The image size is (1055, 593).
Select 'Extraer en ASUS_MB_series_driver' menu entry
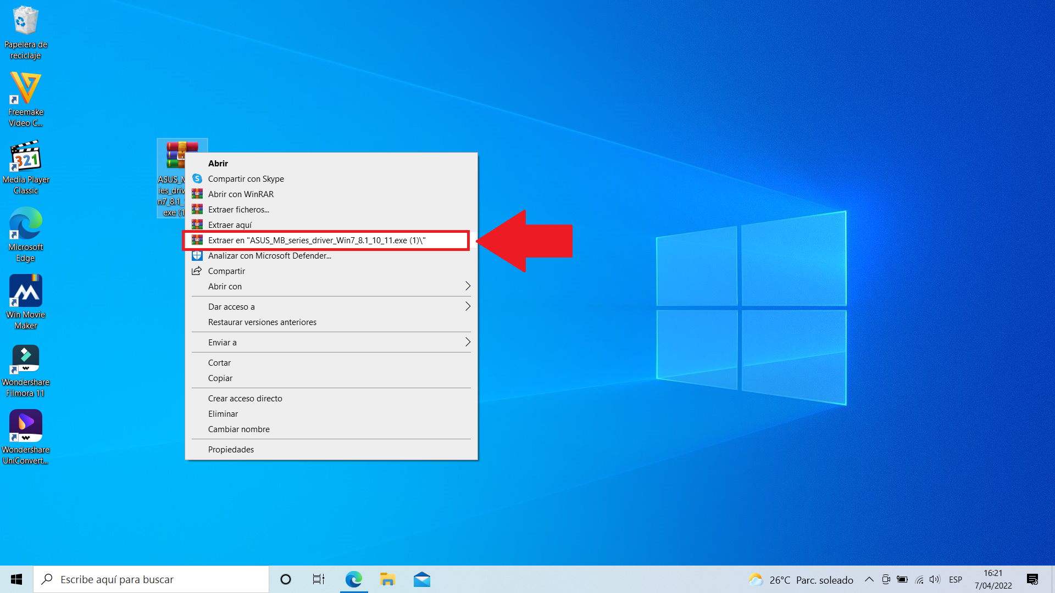pos(316,240)
